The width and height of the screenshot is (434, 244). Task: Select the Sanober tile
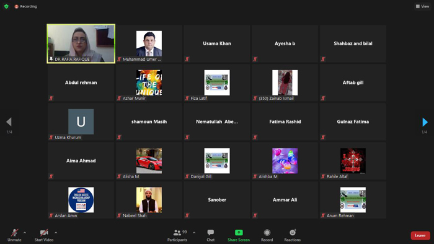pyautogui.click(x=217, y=200)
